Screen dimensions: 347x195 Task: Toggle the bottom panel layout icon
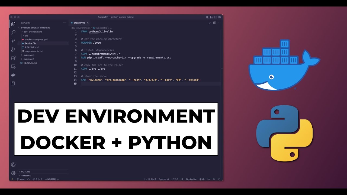(x=211, y=17)
